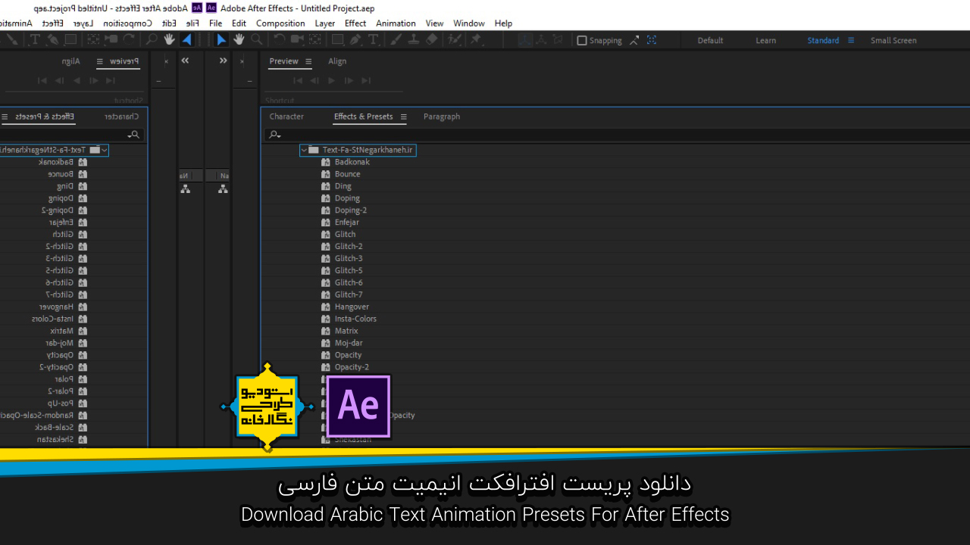Select the Clone Stamp tool
The image size is (970, 545).
[414, 39]
